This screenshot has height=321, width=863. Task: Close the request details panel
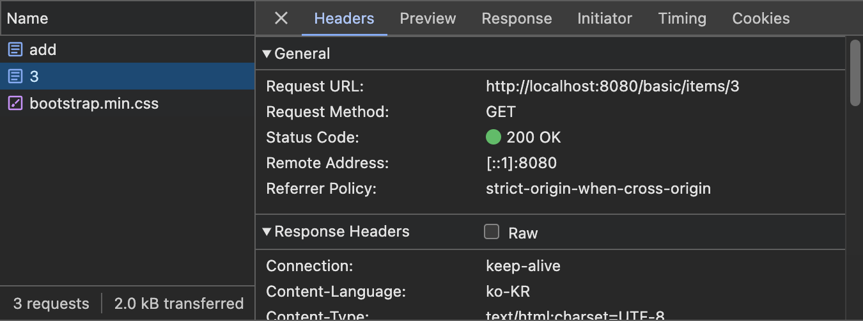pyautogui.click(x=281, y=19)
